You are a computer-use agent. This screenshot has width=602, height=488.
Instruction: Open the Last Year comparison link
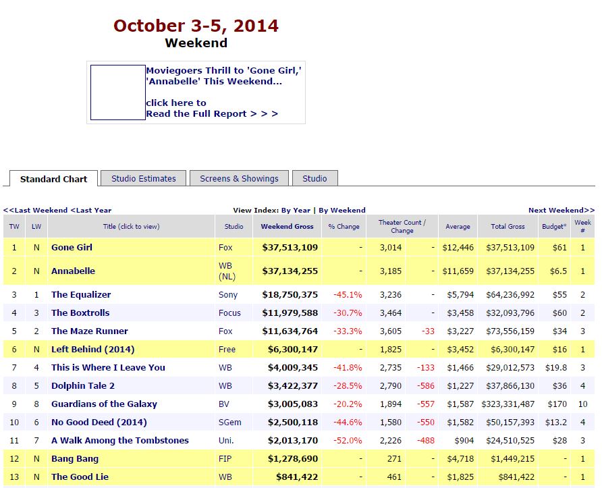click(91, 210)
